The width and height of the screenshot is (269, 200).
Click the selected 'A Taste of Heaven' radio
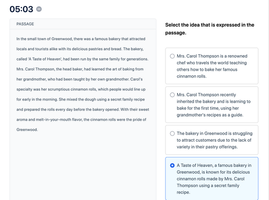coord(172,165)
